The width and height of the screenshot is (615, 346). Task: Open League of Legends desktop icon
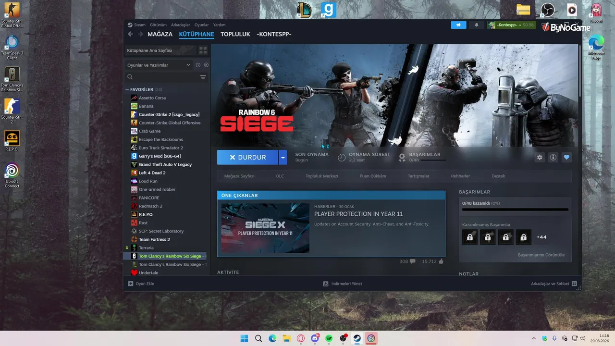tap(304, 10)
